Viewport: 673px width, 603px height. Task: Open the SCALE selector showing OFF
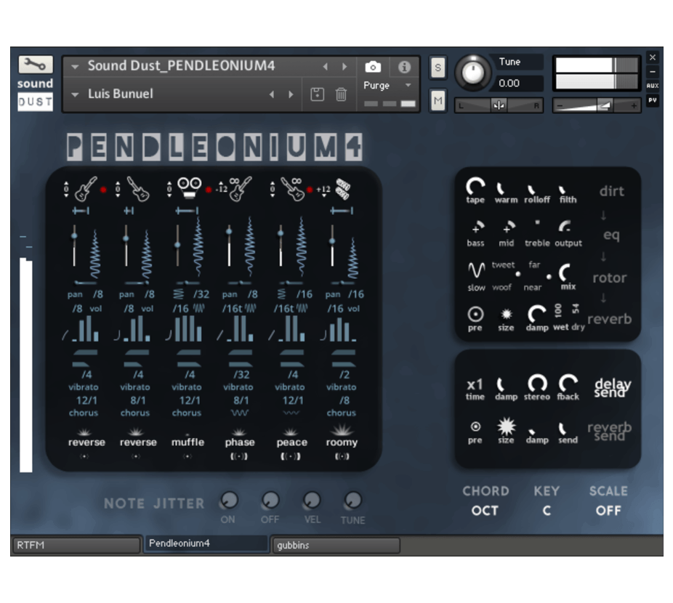click(608, 511)
